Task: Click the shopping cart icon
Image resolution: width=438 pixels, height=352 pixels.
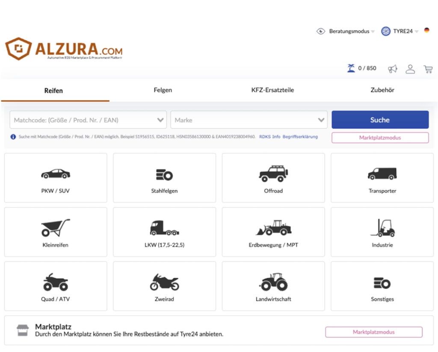Action: pos(428,69)
